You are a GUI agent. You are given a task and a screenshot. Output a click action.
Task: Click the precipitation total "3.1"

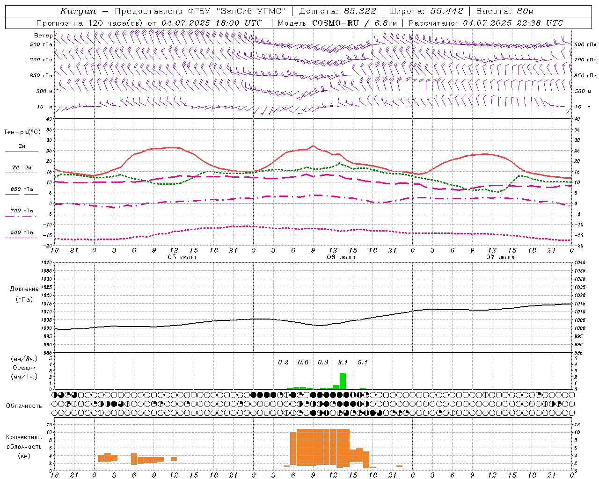(x=343, y=362)
